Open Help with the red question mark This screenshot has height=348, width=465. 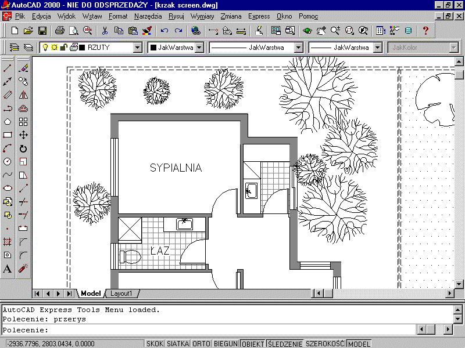coord(425,31)
